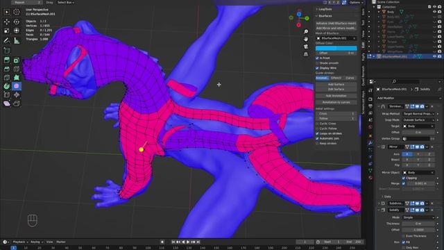Viewport: 444px width, 250px height.
Task: Pick the Shear tool
Action: [6, 103]
